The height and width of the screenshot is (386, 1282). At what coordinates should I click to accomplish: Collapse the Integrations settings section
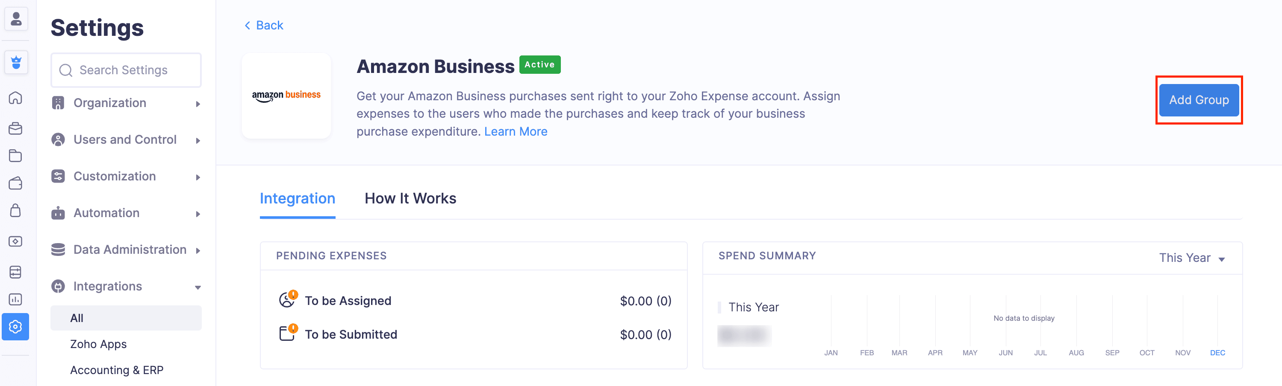point(126,287)
